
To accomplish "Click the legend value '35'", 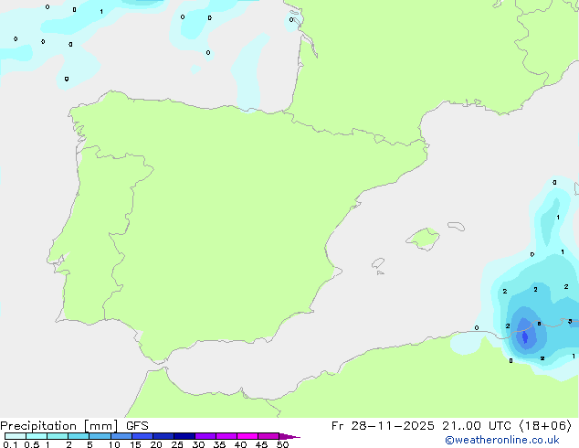I will coord(219,444).
